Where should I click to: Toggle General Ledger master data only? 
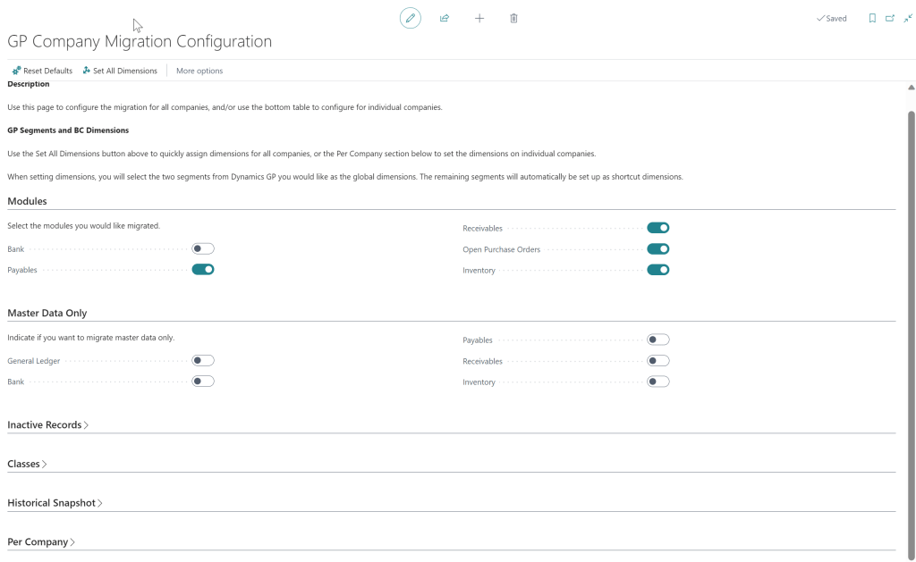click(x=203, y=360)
